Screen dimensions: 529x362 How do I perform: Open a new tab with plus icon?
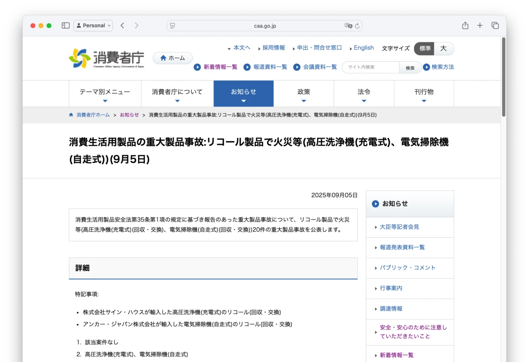click(x=480, y=26)
